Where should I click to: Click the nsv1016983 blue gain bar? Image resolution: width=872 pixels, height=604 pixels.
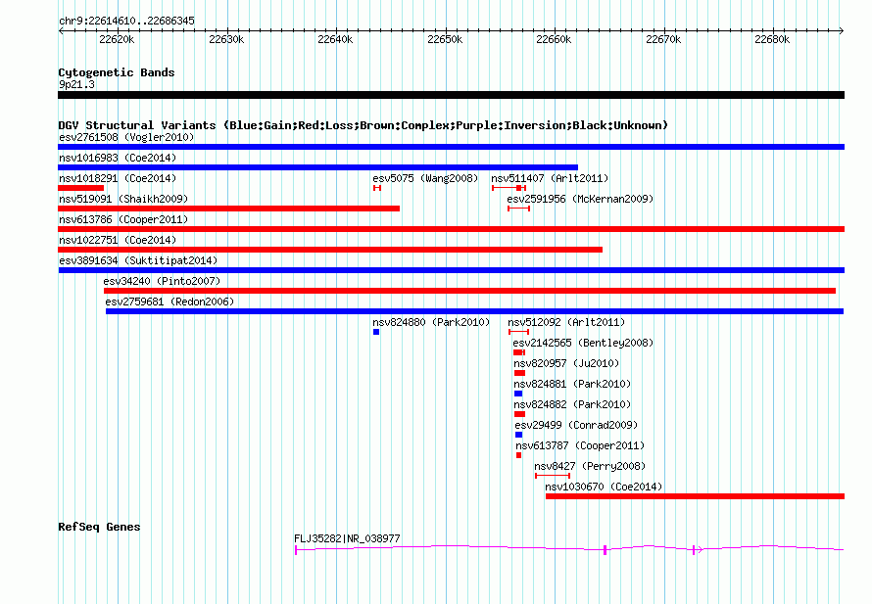coord(318,167)
